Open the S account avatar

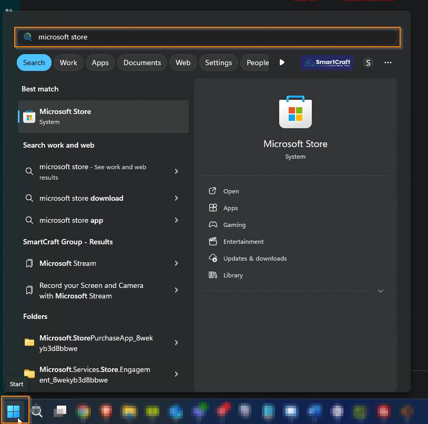pos(368,63)
